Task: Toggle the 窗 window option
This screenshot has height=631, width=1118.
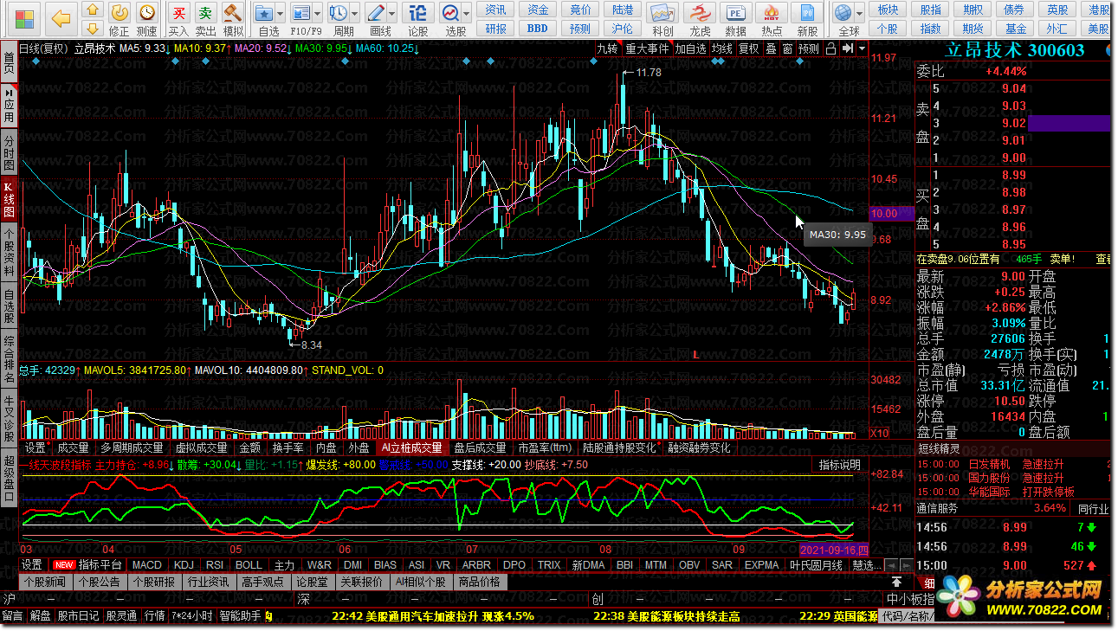Action: (787, 48)
